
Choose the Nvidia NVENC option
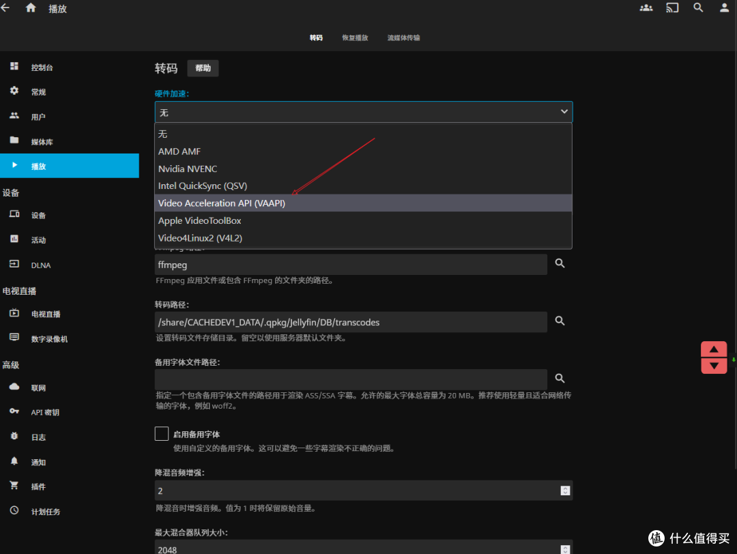tap(363, 169)
